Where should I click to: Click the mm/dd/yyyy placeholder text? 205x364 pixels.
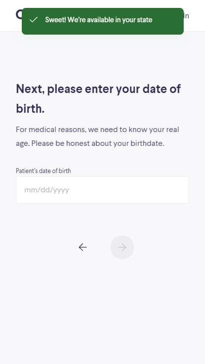coord(47,190)
